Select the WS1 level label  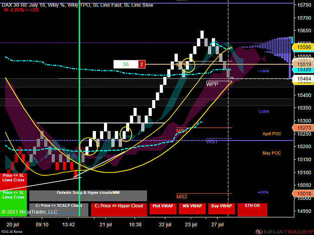[x=212, y=142]
